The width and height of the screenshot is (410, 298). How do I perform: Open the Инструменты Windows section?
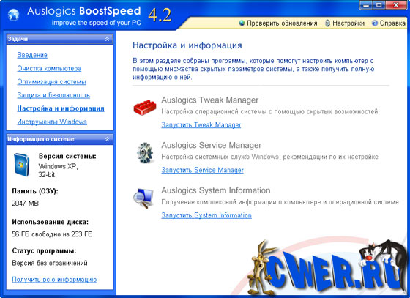pyautogui.click(x=52, y=122)
